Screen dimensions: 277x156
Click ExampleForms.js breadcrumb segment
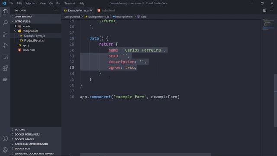click(x=98, y=16)
